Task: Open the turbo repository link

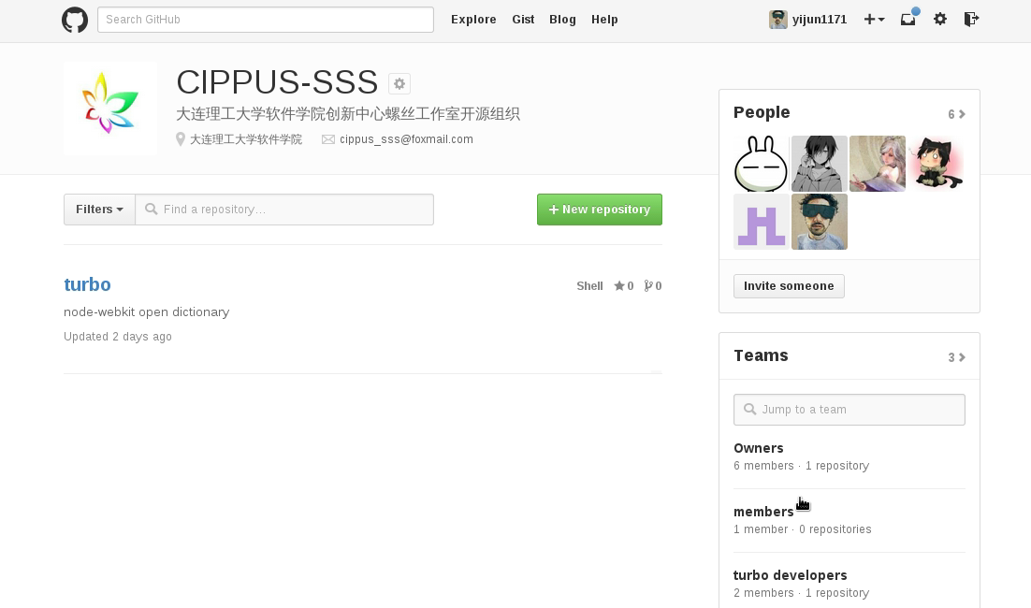Action: pyautogui.click(x=87, y=284)
